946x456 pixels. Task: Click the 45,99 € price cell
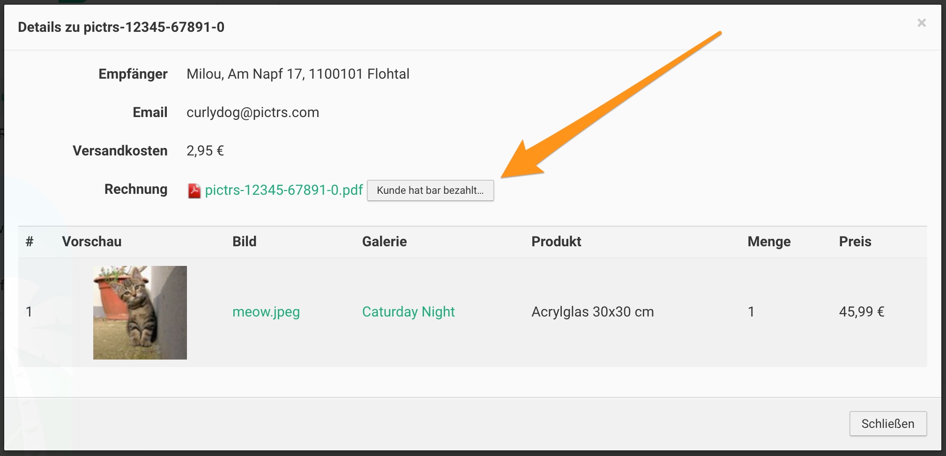[861, 312]
